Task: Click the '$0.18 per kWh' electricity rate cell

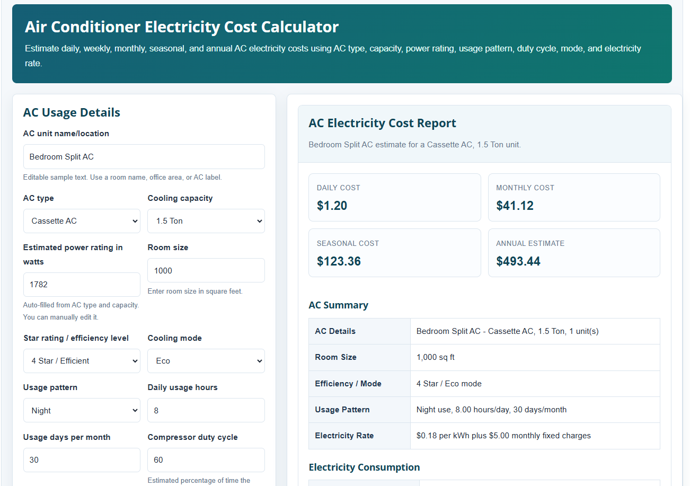Action: pyautogui.click(x=535, y=436)
